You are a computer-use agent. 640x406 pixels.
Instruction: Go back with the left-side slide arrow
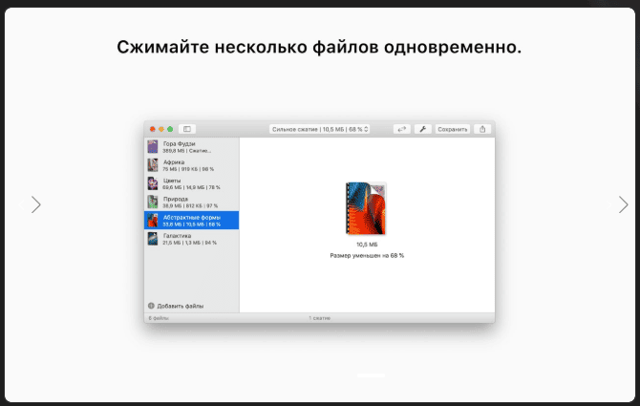pos(36,204)
